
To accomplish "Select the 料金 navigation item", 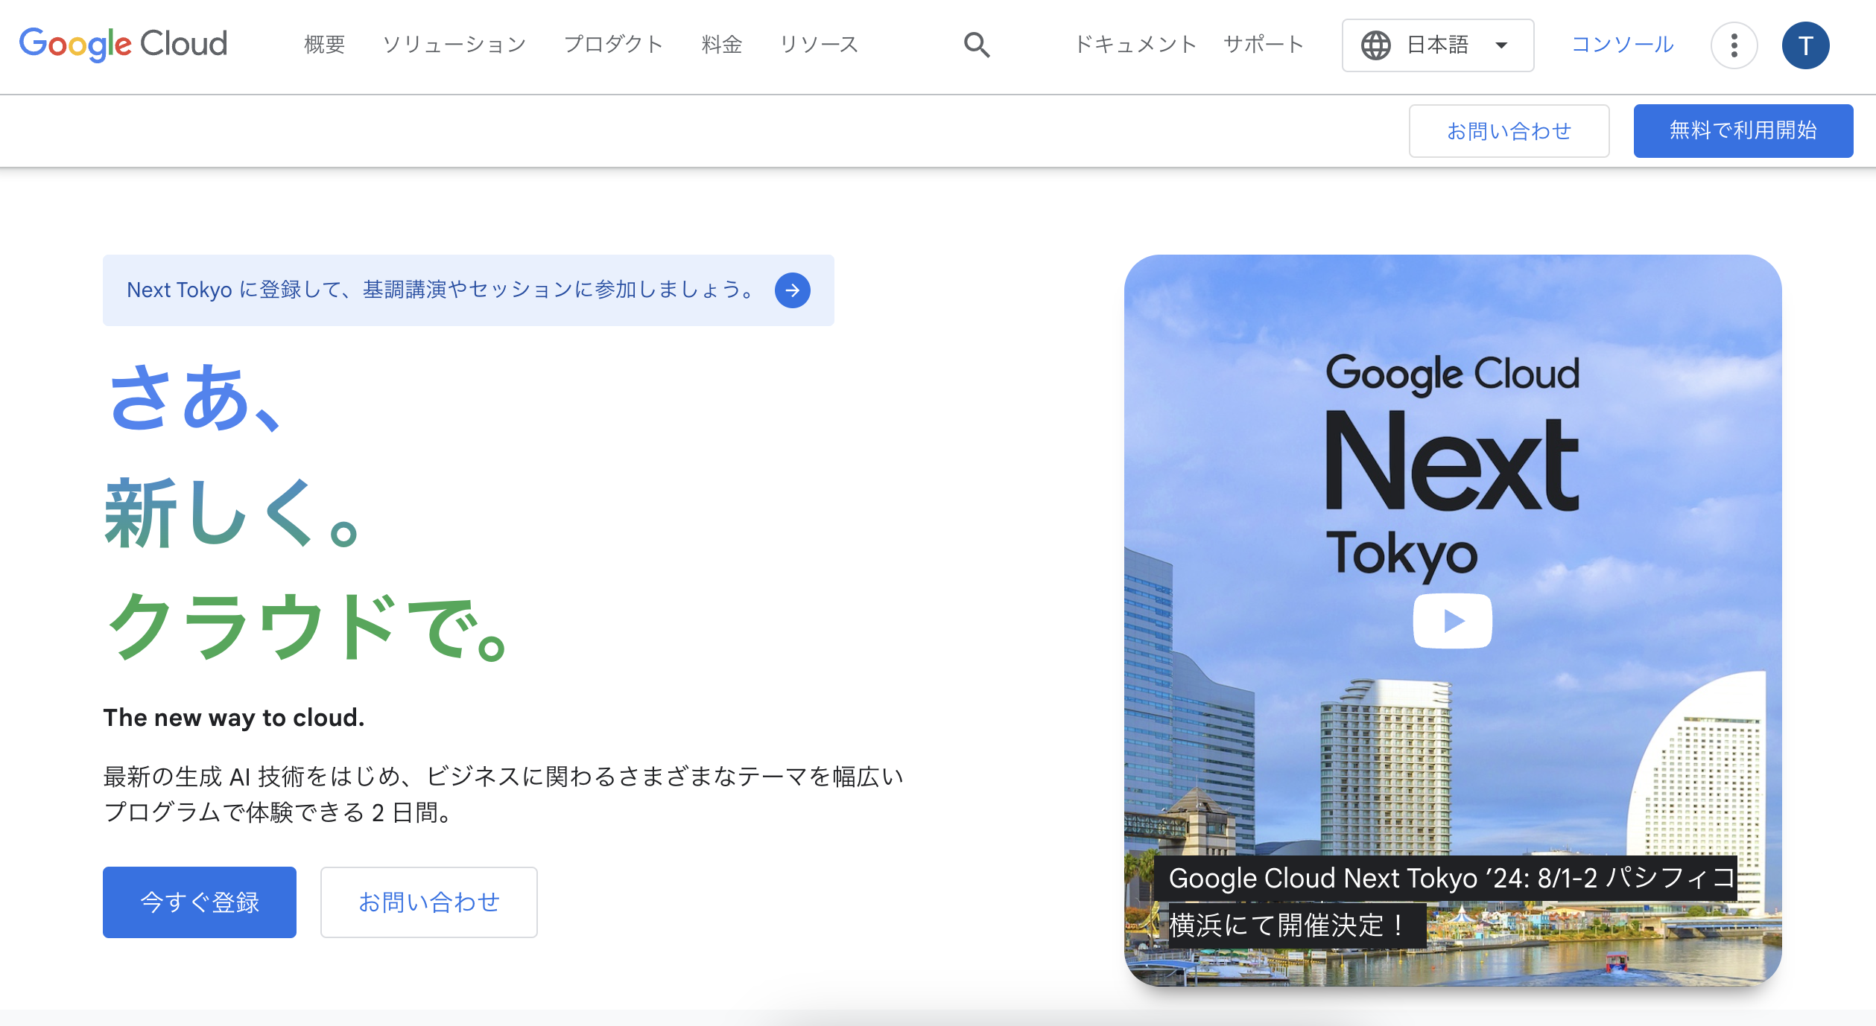I will [721, 45].
